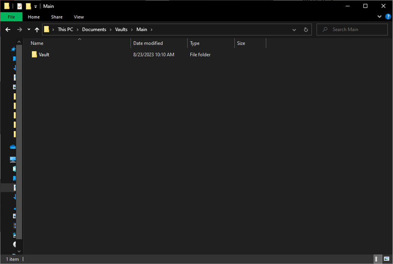The image size is (393, 264).
Task: Open the Vault folder
Action: [x=44, y=54]
